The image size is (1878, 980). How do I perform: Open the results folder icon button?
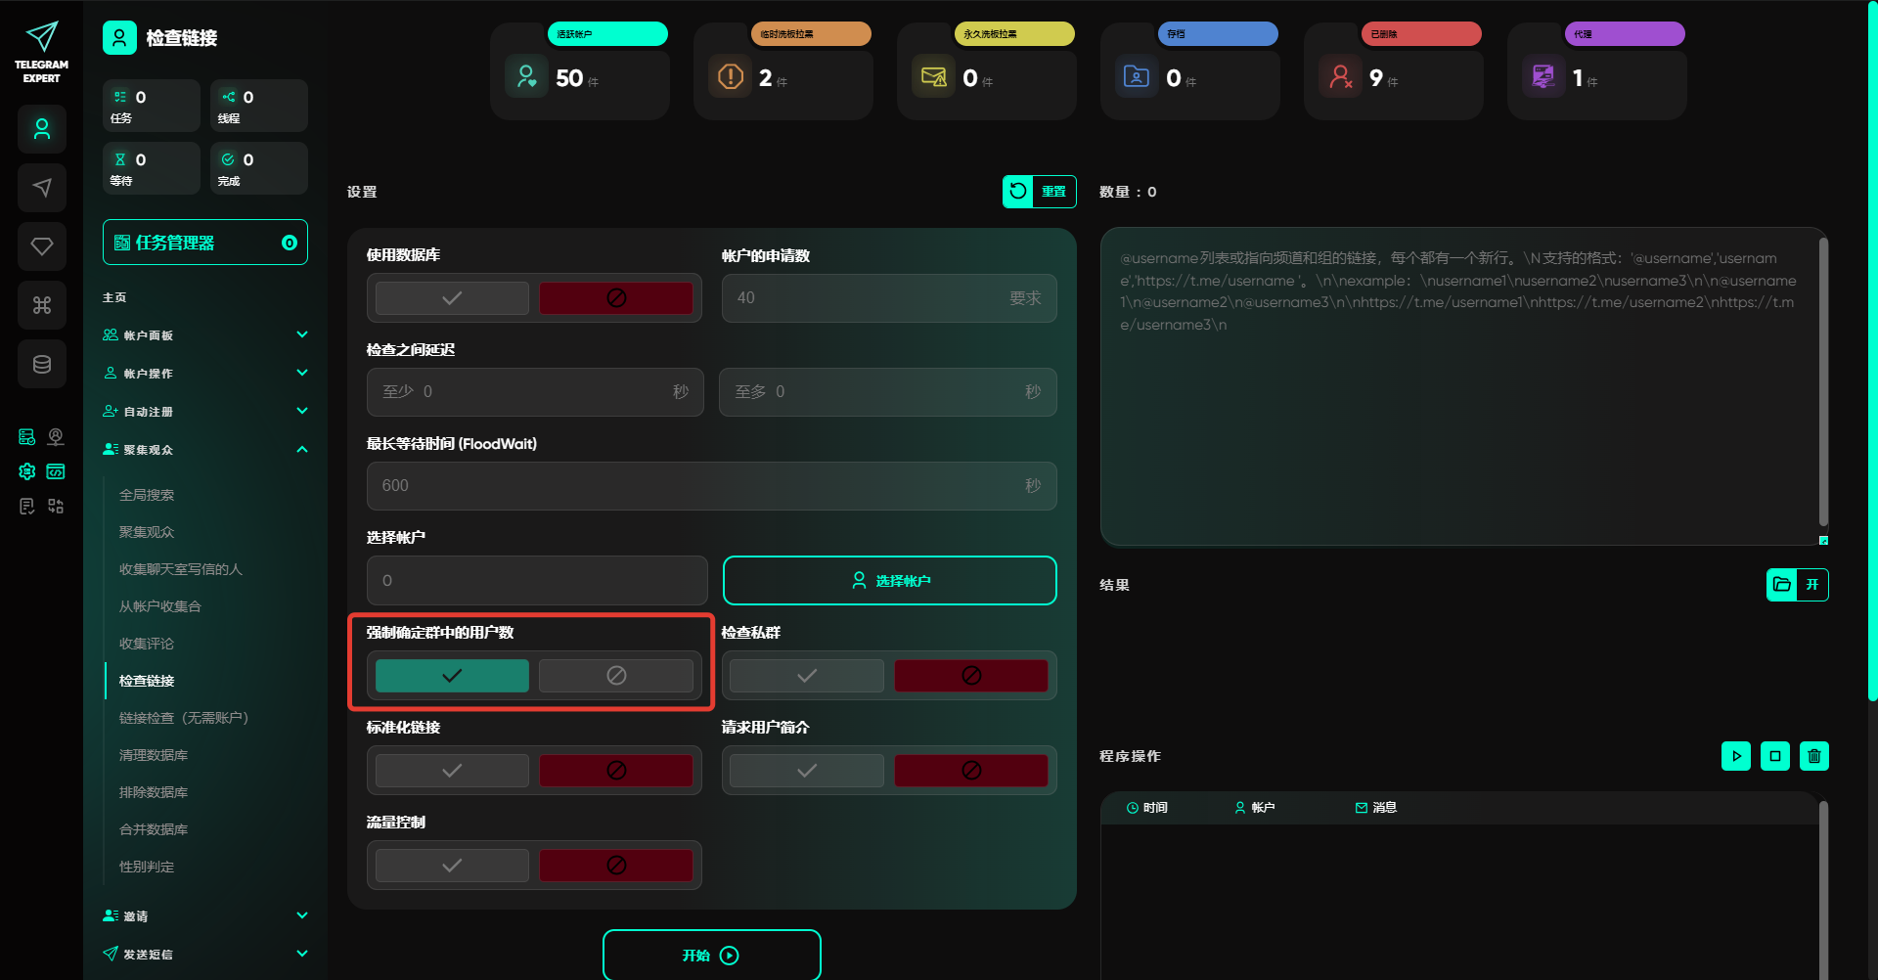tap(1782, 585)
